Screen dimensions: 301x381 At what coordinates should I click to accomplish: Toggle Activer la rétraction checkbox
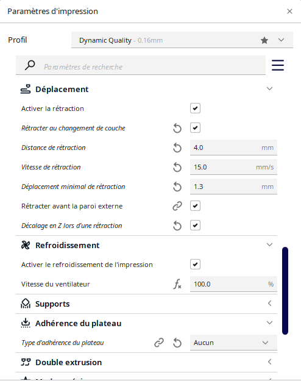click(195, 109)
